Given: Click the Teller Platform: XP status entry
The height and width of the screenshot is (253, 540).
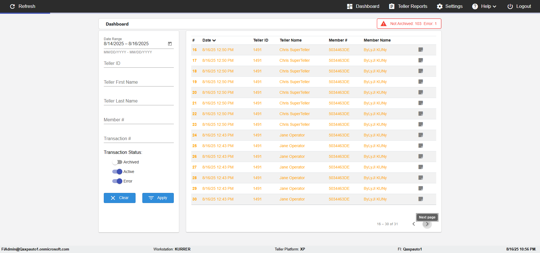Looking at the screenshot, I should coord(290,249).
